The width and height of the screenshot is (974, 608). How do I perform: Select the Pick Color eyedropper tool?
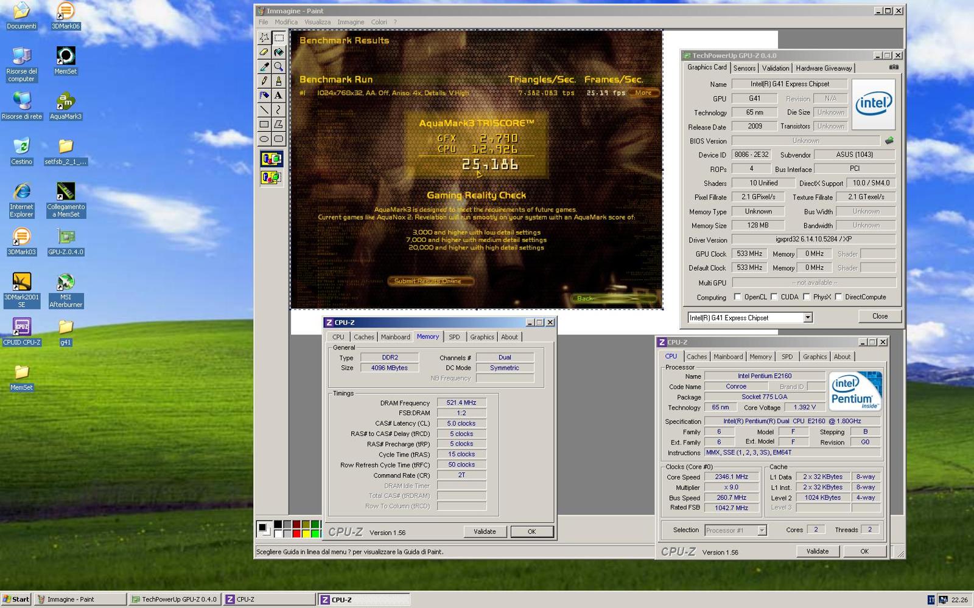(264, 66)
